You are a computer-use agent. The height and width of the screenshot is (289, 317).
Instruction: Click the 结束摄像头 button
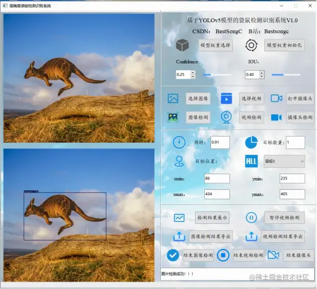pyautogui.click(x=298, y=255)
